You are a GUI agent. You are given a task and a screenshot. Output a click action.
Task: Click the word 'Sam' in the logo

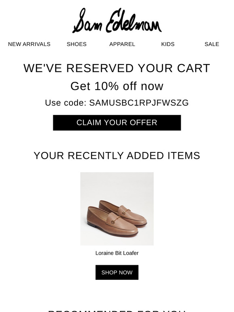pos(87,21)
